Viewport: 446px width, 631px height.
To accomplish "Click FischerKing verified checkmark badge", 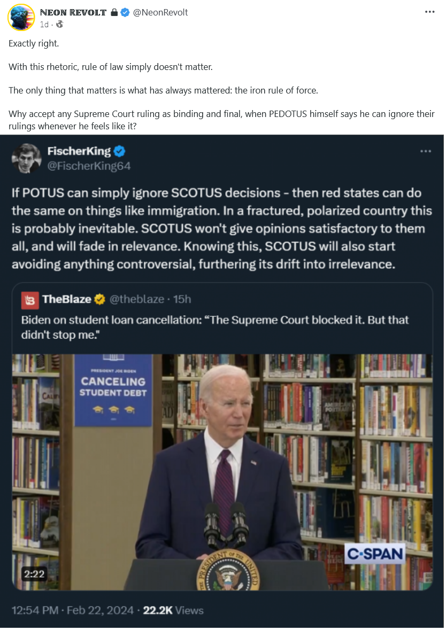I will 120,151.
